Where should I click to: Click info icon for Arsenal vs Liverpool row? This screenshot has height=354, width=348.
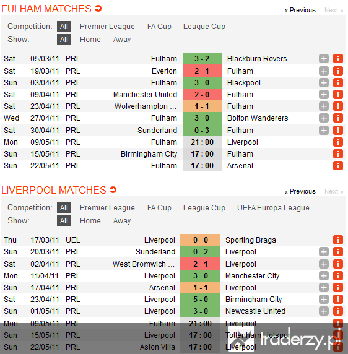[x=338, y=287]
